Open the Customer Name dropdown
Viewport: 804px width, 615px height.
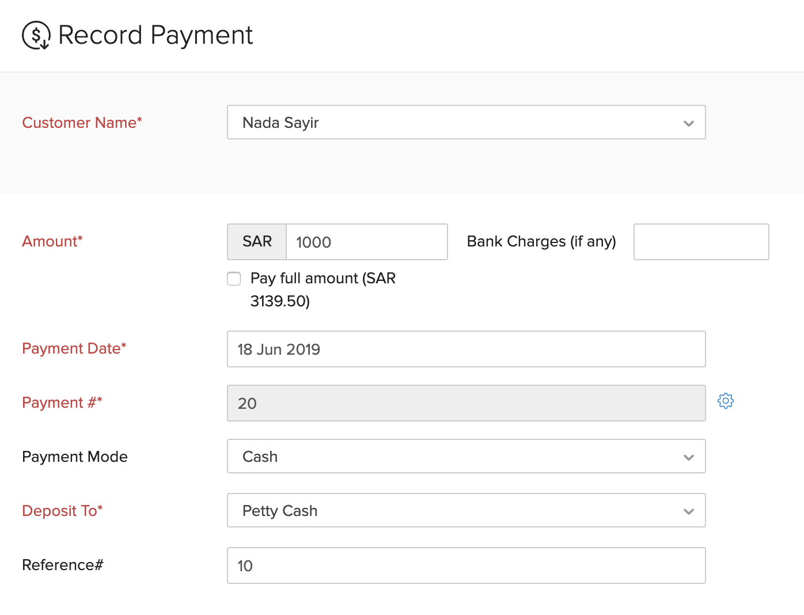[x=466, y=122]
